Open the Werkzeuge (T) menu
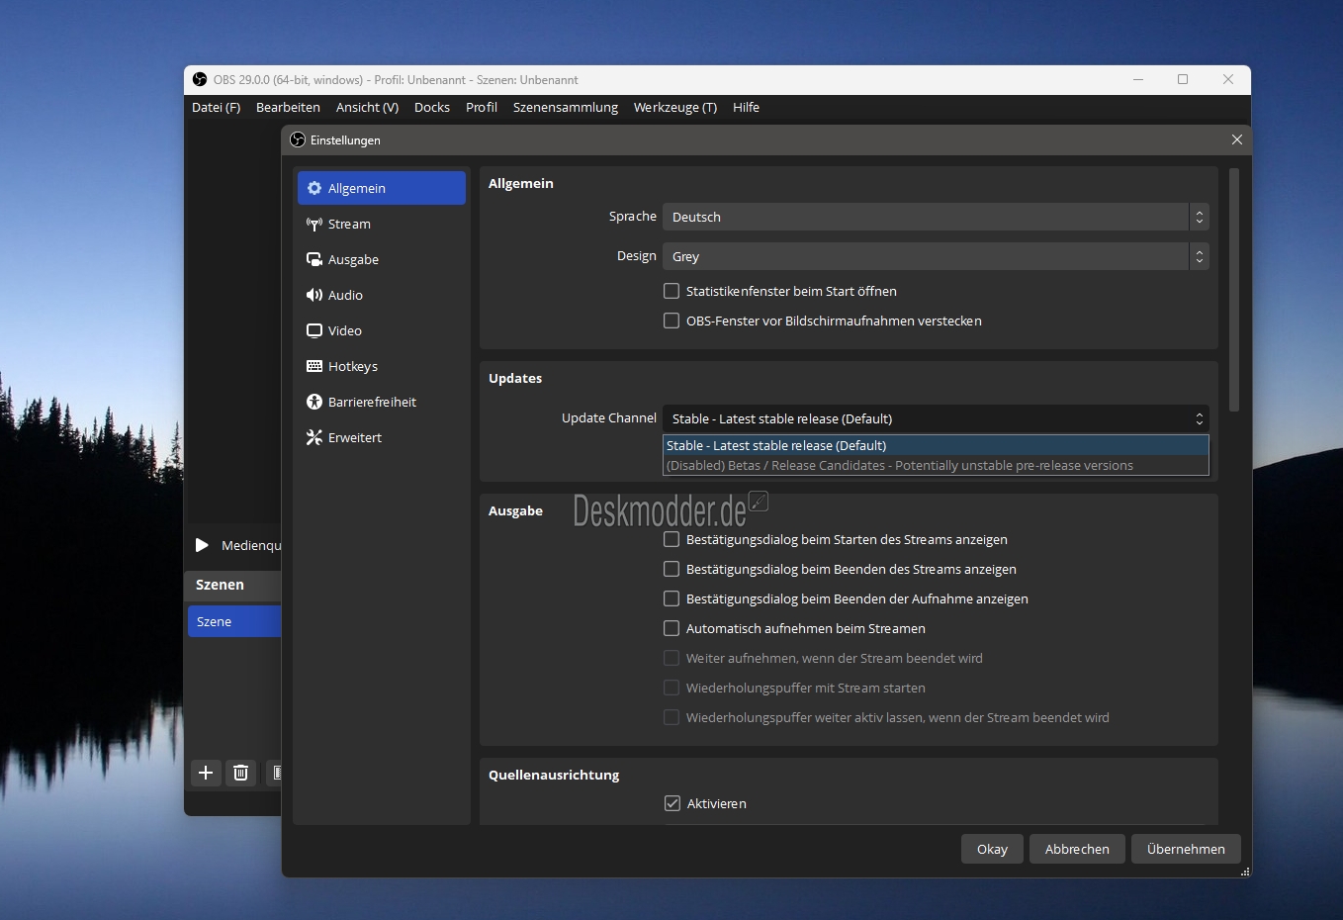The image size is (1343, 920). [x=675, y=107]
